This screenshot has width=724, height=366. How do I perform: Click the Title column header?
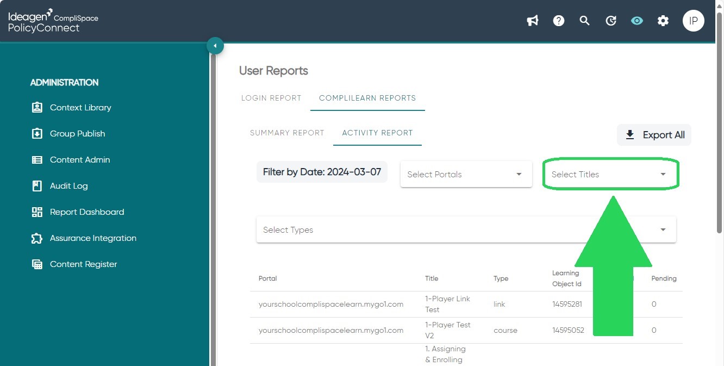click(432, 278)
